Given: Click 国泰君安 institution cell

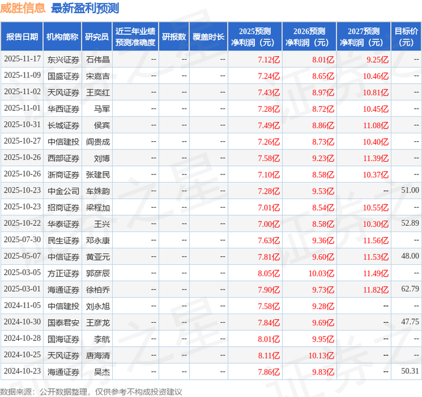Looking at the screenshot, I should pos(63,322).
